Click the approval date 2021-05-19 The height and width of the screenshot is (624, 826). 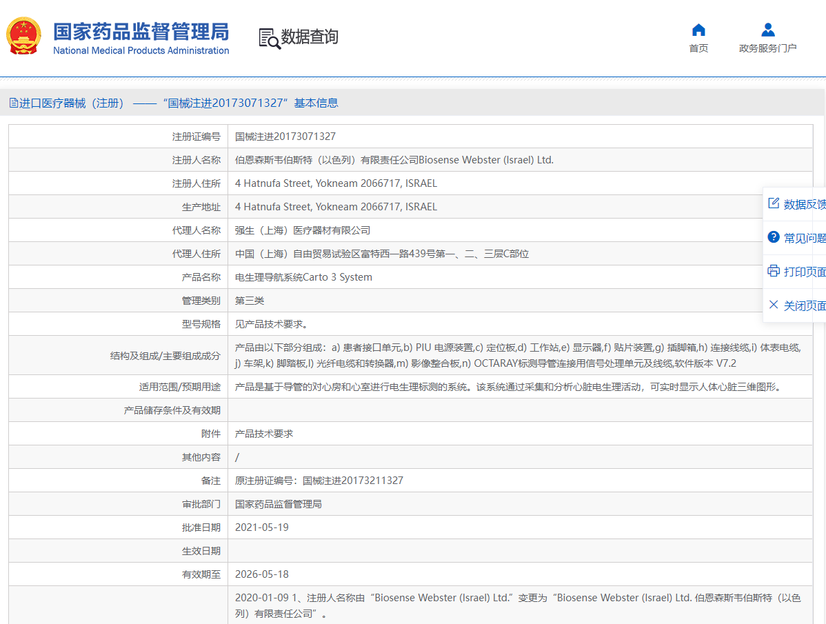[x=262, y=527]
